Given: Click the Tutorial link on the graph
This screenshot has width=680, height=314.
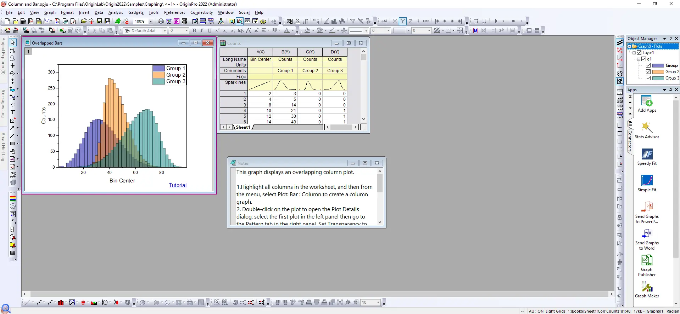Looking at the screenshot, I should 177,185.
